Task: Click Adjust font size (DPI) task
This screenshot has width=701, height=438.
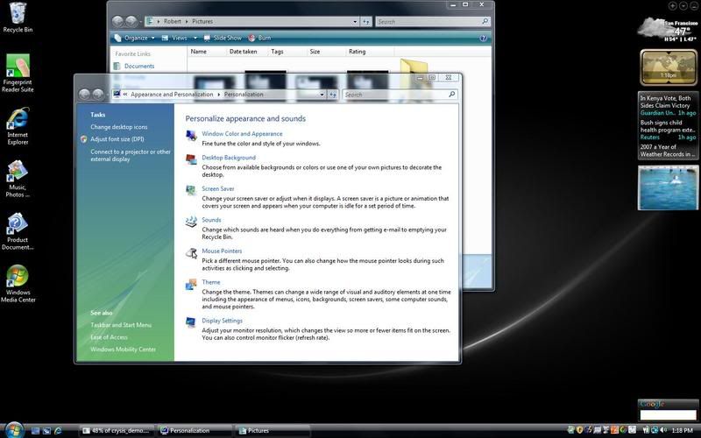Action: (x=117, y=139)
